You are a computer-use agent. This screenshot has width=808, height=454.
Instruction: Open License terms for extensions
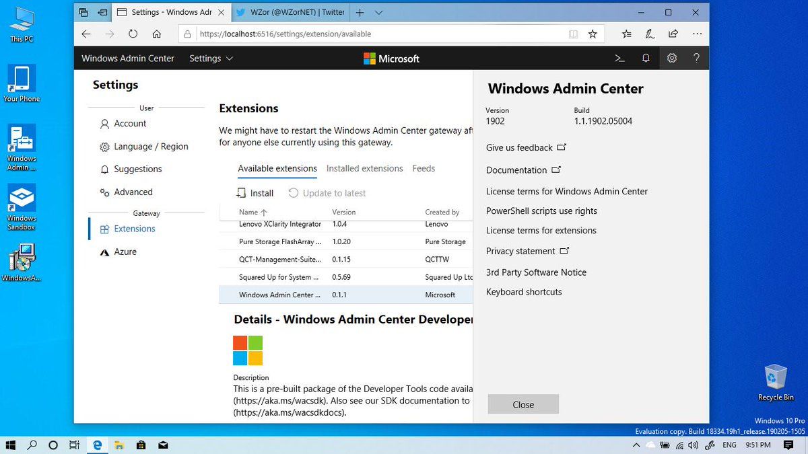541,231
